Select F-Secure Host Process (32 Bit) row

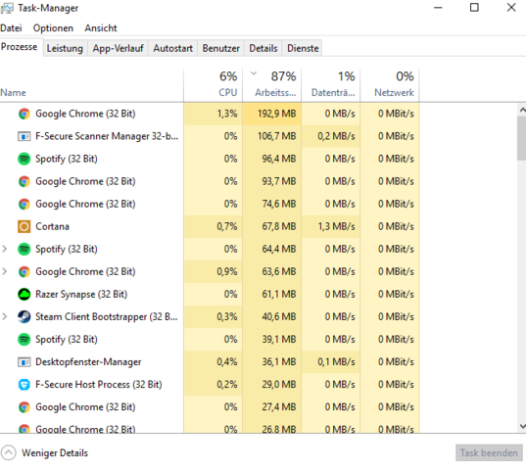coord(210,385)
